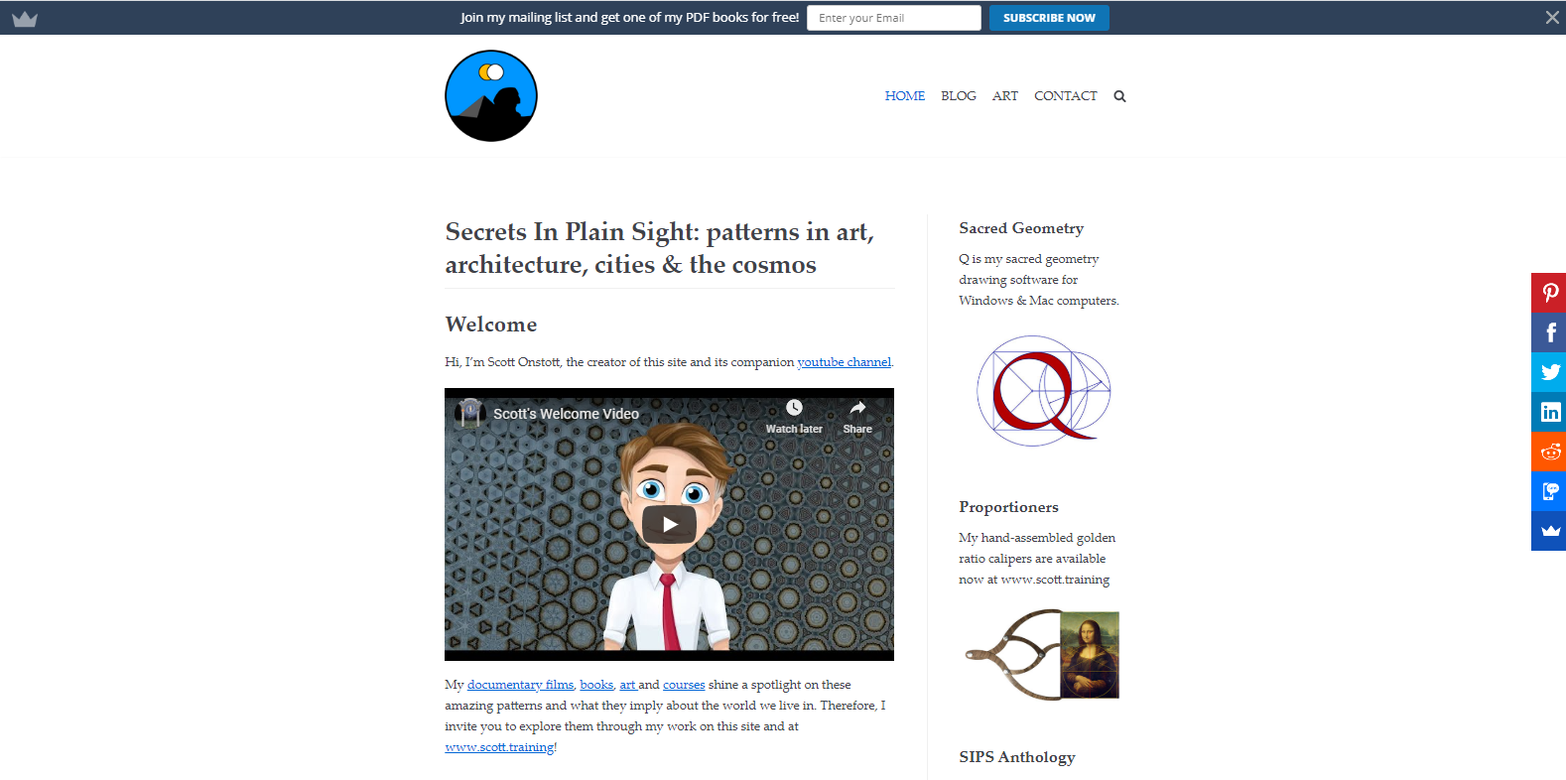Open the CONTACT page
The height and width of the screenshot is (780, 1566).
(1066, 96)
